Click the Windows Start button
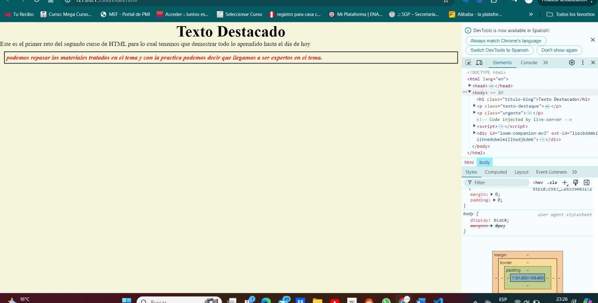598x303 pixels. [127, 300]
